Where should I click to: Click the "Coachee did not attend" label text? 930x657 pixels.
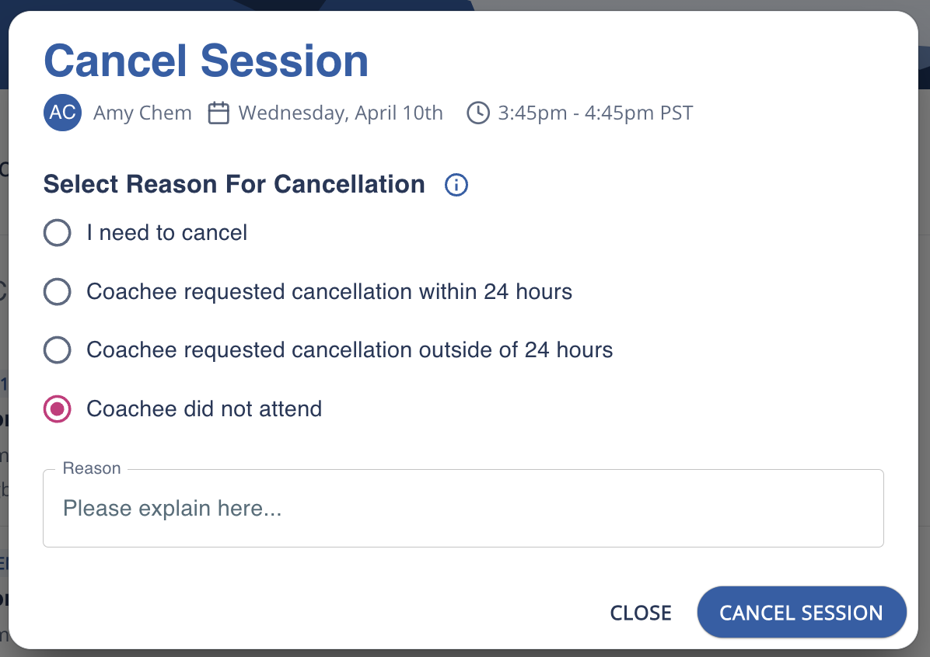(x=205, y=408)
